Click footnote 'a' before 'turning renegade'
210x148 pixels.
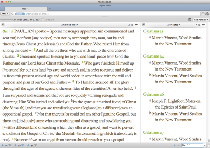(89, 95)
